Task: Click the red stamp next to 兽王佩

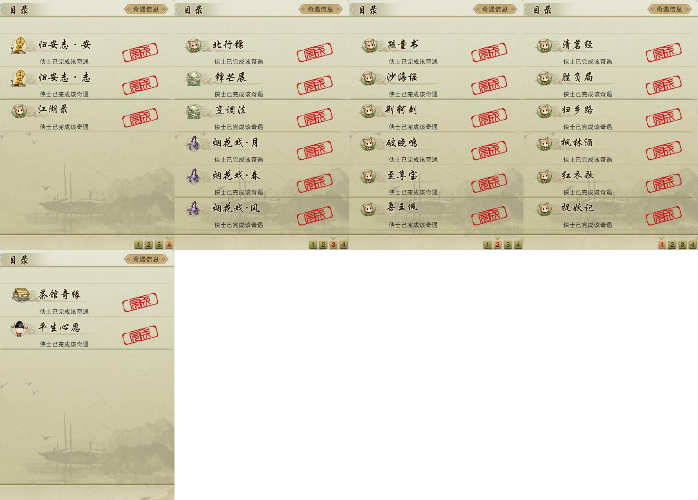Action: [x=489, y=216]
